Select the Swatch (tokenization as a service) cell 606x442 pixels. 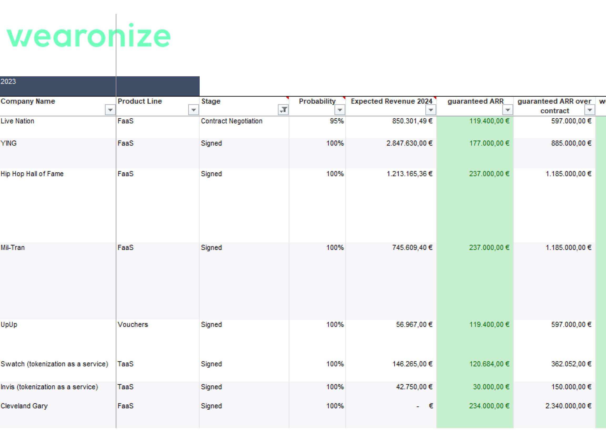click(x=58, y=370)
